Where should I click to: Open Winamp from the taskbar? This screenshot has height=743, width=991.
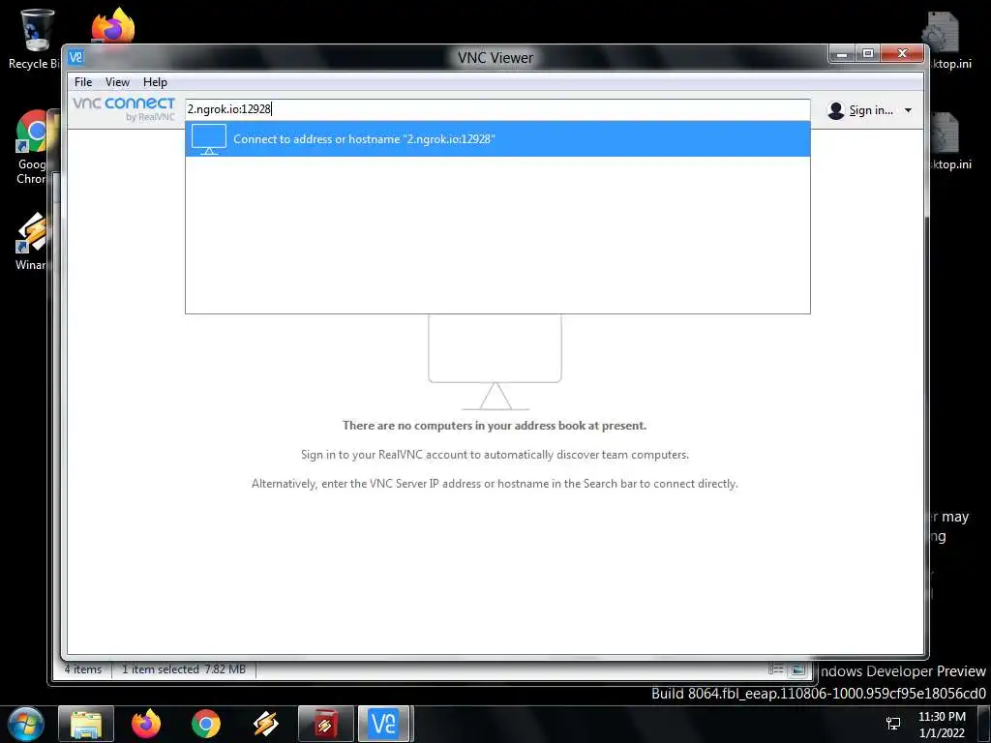tap(266, 724)
